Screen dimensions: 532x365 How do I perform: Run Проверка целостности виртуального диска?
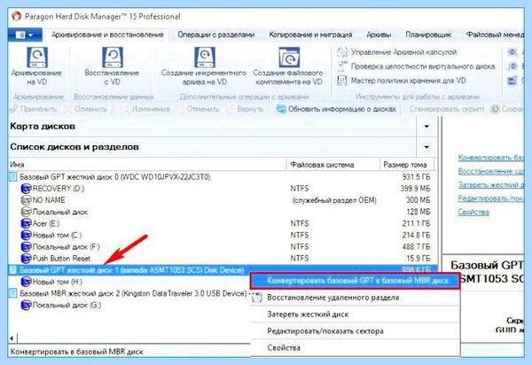click(416, 66)
